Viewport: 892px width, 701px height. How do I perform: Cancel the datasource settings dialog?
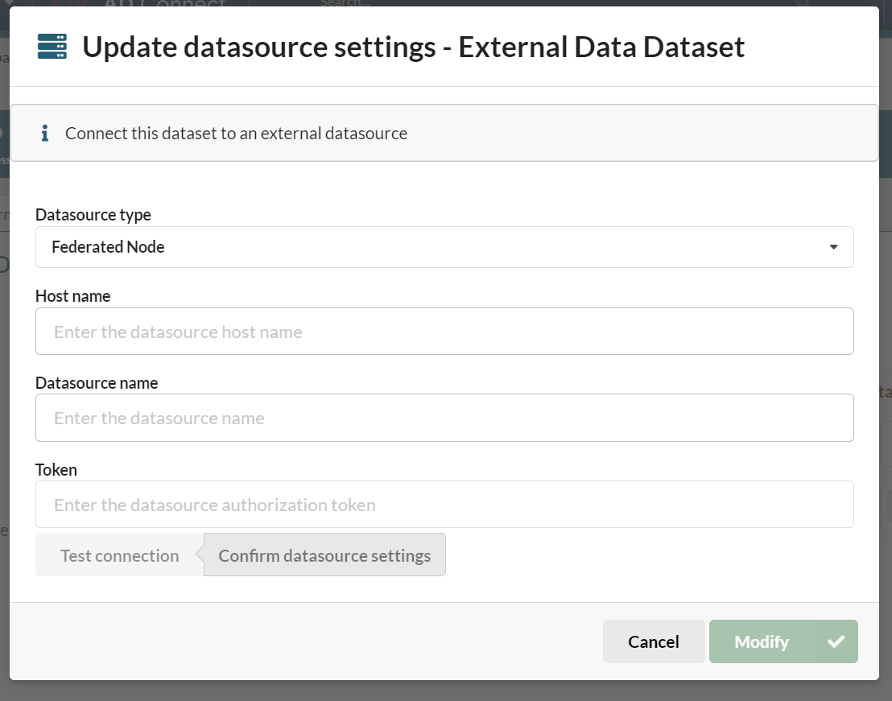coord(653,641)
